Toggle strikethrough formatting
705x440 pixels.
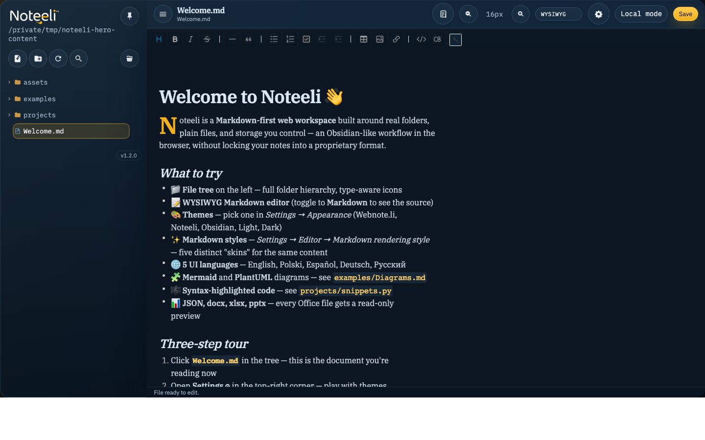click(x=207, y=40)
